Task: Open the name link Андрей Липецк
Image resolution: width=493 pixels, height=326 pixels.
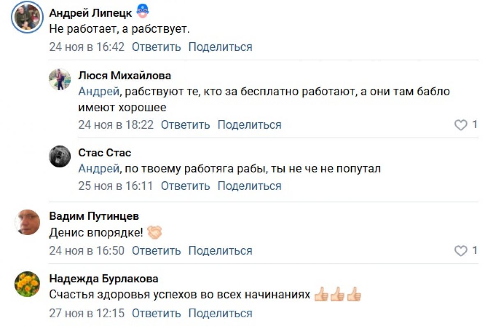Action: 90,13
